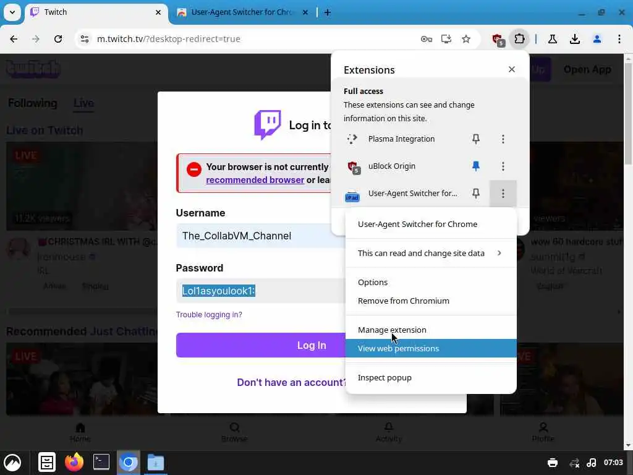Click the Chromium taskbar icon
Image resolution: width=633 pixels, height=475 pixels.
[x=129, y=463]
